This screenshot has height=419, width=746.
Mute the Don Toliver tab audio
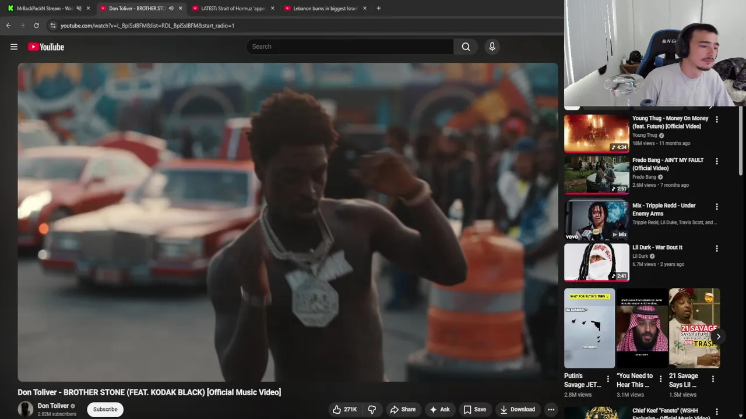point(171,8)
